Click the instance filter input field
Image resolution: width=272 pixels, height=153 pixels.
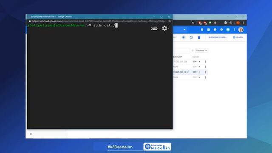point(181,51)
